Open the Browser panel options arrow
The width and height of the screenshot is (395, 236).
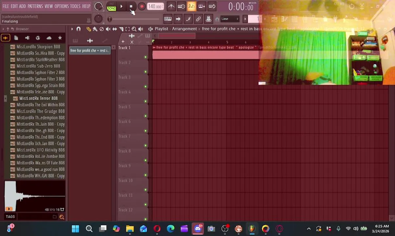[x=3, y=29]
